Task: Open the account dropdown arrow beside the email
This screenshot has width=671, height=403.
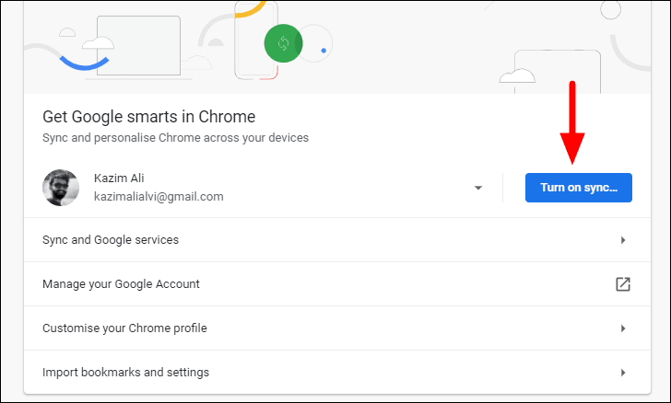Action: 478,188
